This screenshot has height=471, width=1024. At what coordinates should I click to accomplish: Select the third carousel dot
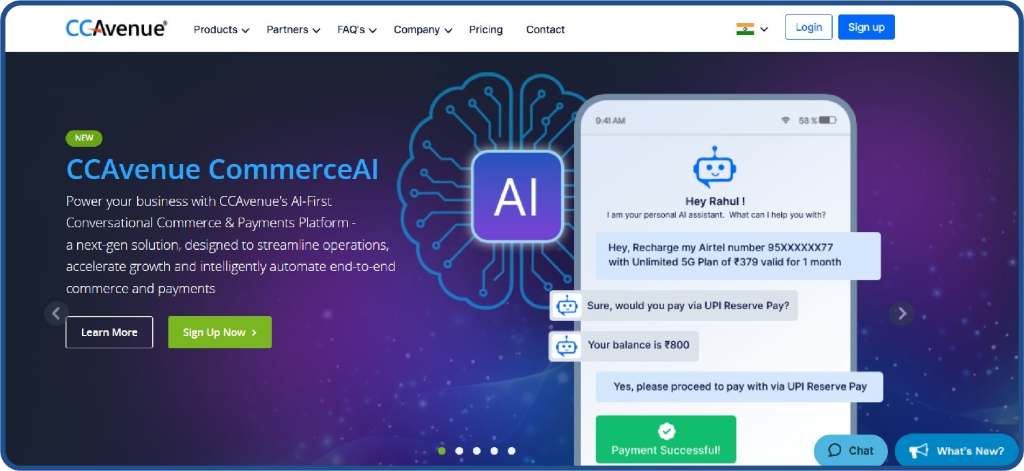477,451
